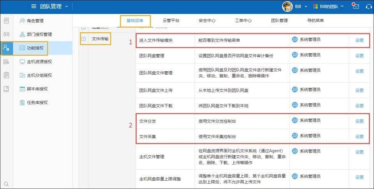374x189 pixels.
Task: Click 设置 for 团队网盘文件上传
Action: [x=360, y=90]
